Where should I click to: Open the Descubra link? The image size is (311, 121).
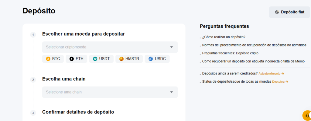(x=280, y=81)
